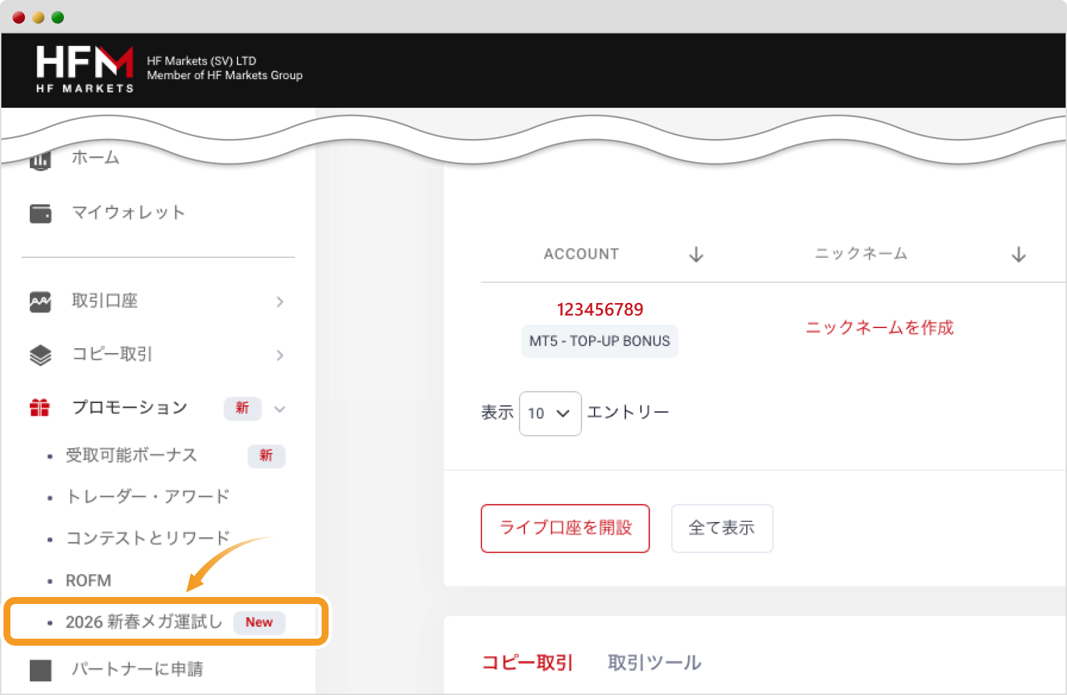Sort by ニックネーム column arrow
Image resolution: width=1067 pixels, height=695 pixels.
pyautogui.click(x=1018, y=255)
